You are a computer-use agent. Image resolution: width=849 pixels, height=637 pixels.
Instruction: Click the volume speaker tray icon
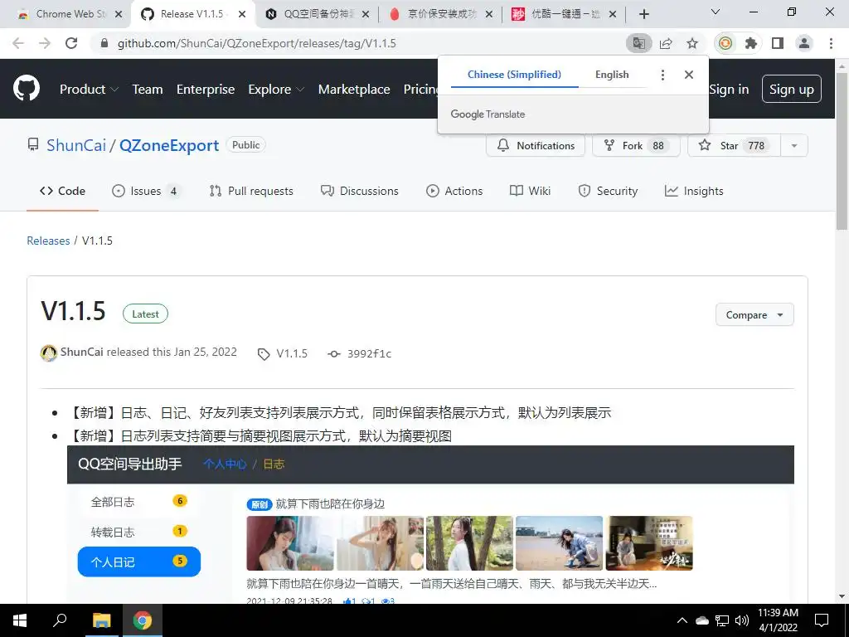point(742,620)
